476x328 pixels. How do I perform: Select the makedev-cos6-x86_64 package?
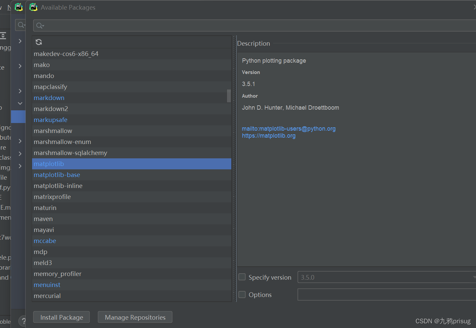[x=132, y=54]
